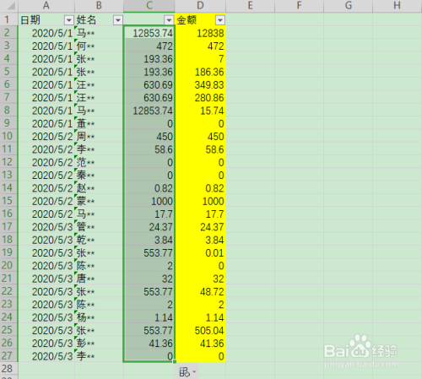Screen dimensions: 422x379
Task: Click cell C26 with value 41.36
Action: pos(149,344)
